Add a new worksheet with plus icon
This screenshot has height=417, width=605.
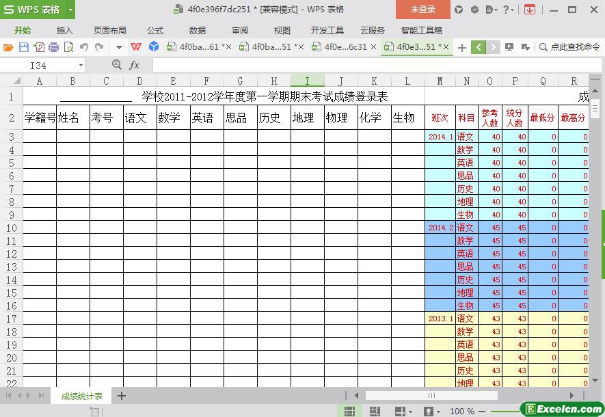pyautogui.click(x=122, y=396)
